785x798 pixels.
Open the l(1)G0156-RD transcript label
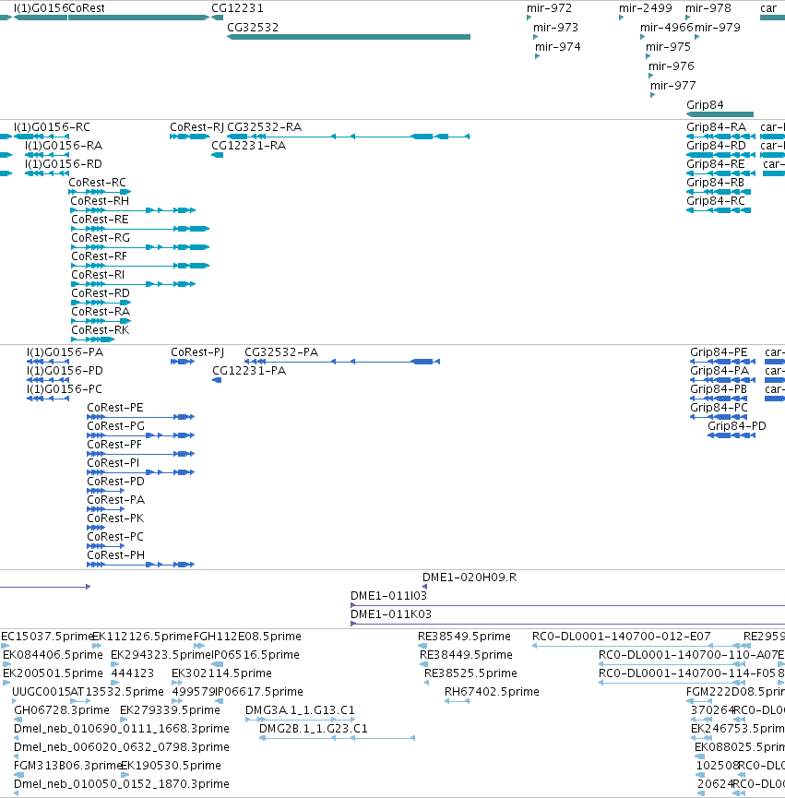pyautogui.click(x=64, y=164)
